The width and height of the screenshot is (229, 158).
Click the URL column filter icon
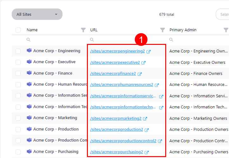162,30
